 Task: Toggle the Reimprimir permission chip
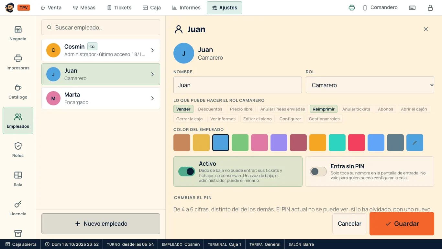(x=324, y=109)
